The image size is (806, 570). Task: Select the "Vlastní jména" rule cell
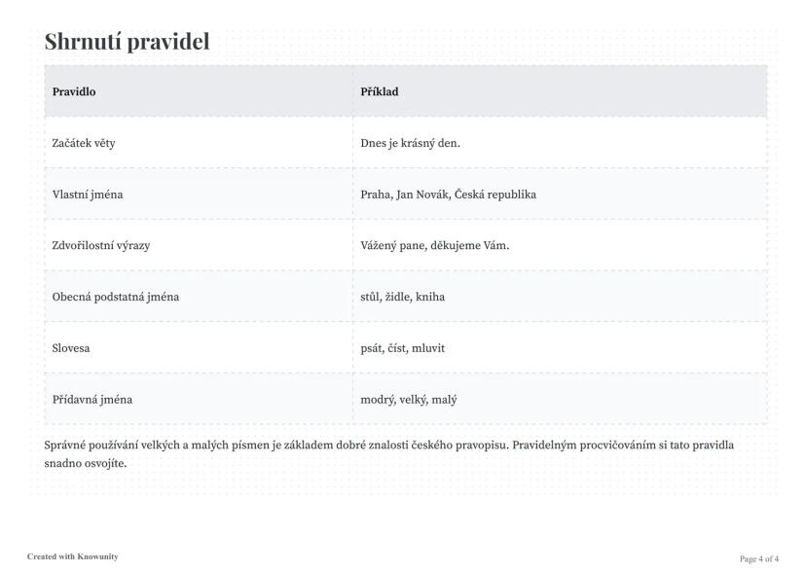pos(88,195)
